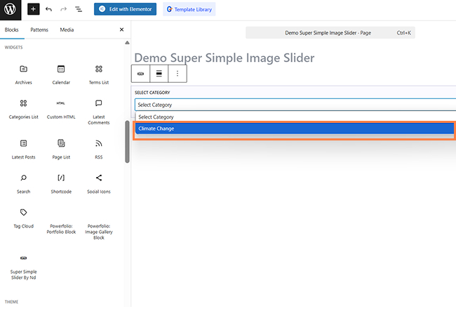The image size is (456, 309).
Task: Click the block inserter panel scrollbar
Action: [x=127, y=140]
